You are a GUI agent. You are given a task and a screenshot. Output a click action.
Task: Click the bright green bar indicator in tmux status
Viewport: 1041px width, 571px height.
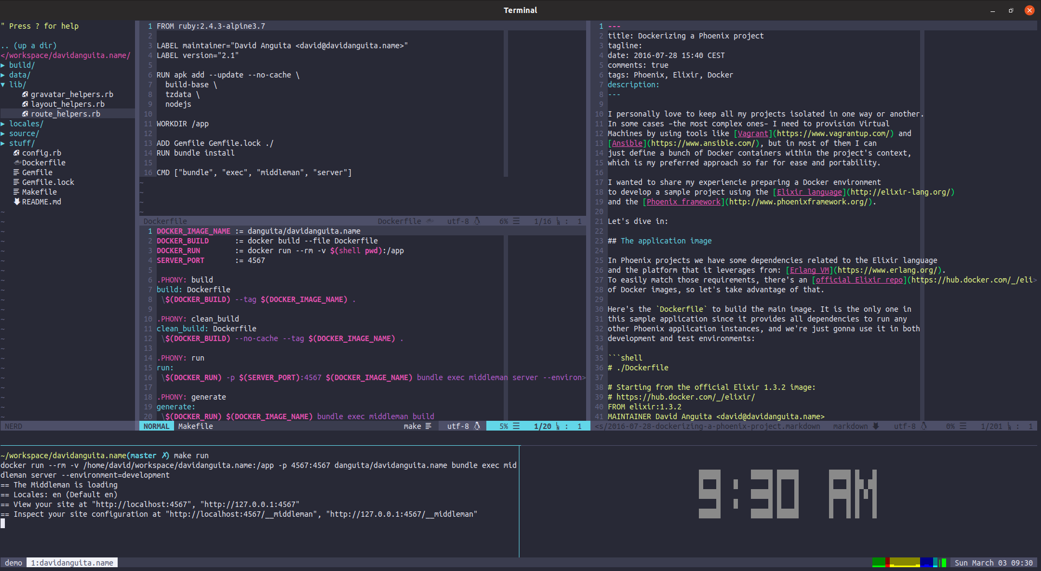943,562
